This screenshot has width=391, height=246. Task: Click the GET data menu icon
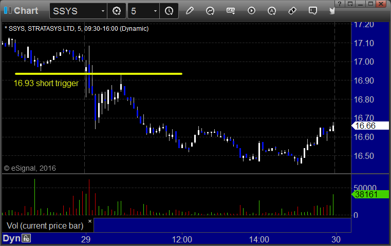[x=231, y=11]
